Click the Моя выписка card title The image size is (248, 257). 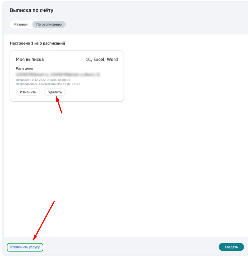click(30, 59)
